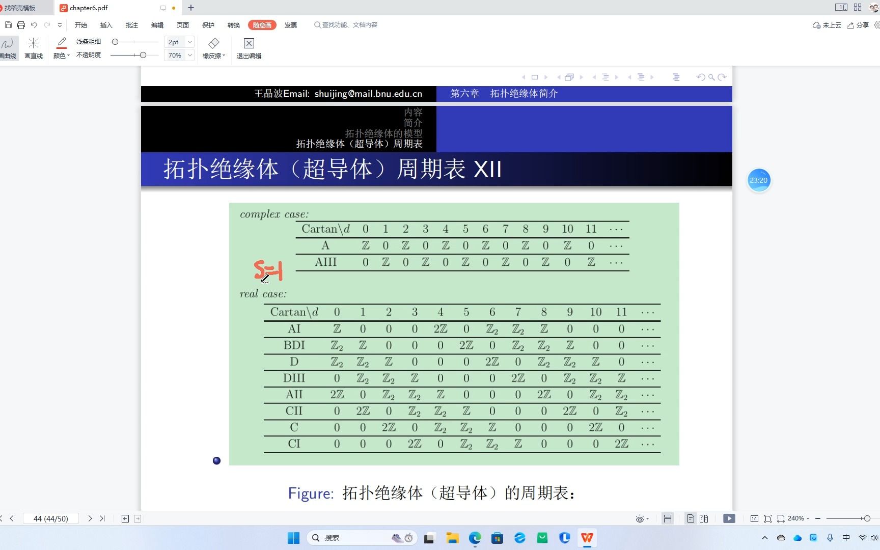Screen dimensions: 880x550
Task: Toggle full-width display with the H icon
Action: coord(668,518)
